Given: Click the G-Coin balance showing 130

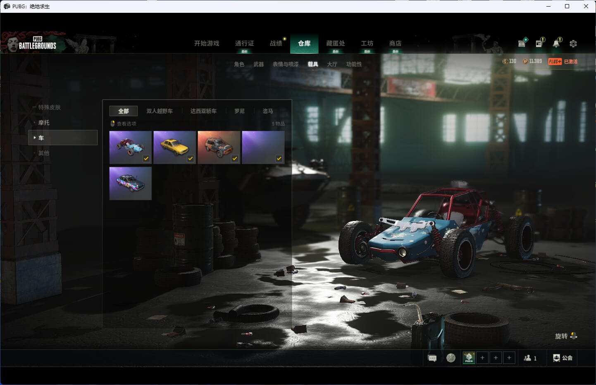Looking at the screenshot, I should [x=509, y=61].
